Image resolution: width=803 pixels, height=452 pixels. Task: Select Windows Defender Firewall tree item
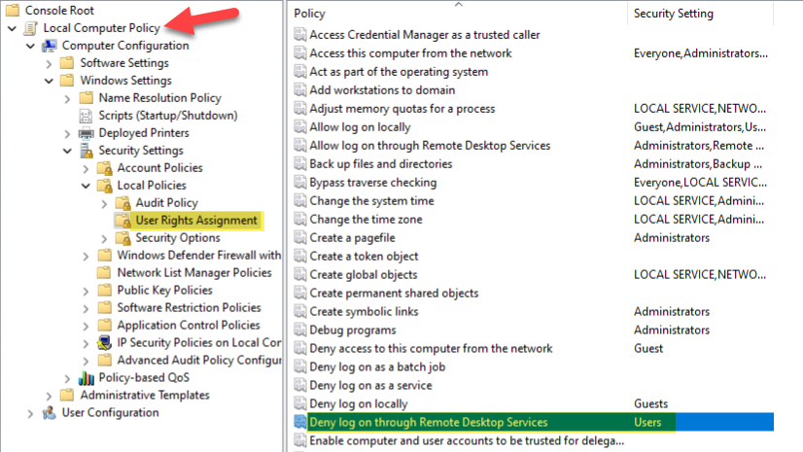coord(198,256)
